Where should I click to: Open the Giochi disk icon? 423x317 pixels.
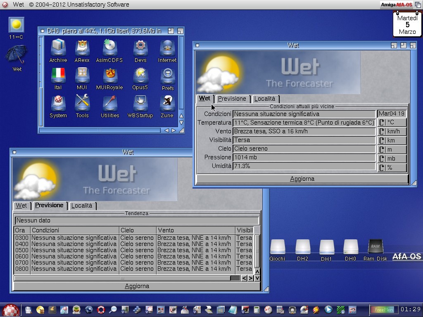click(277, 248)
